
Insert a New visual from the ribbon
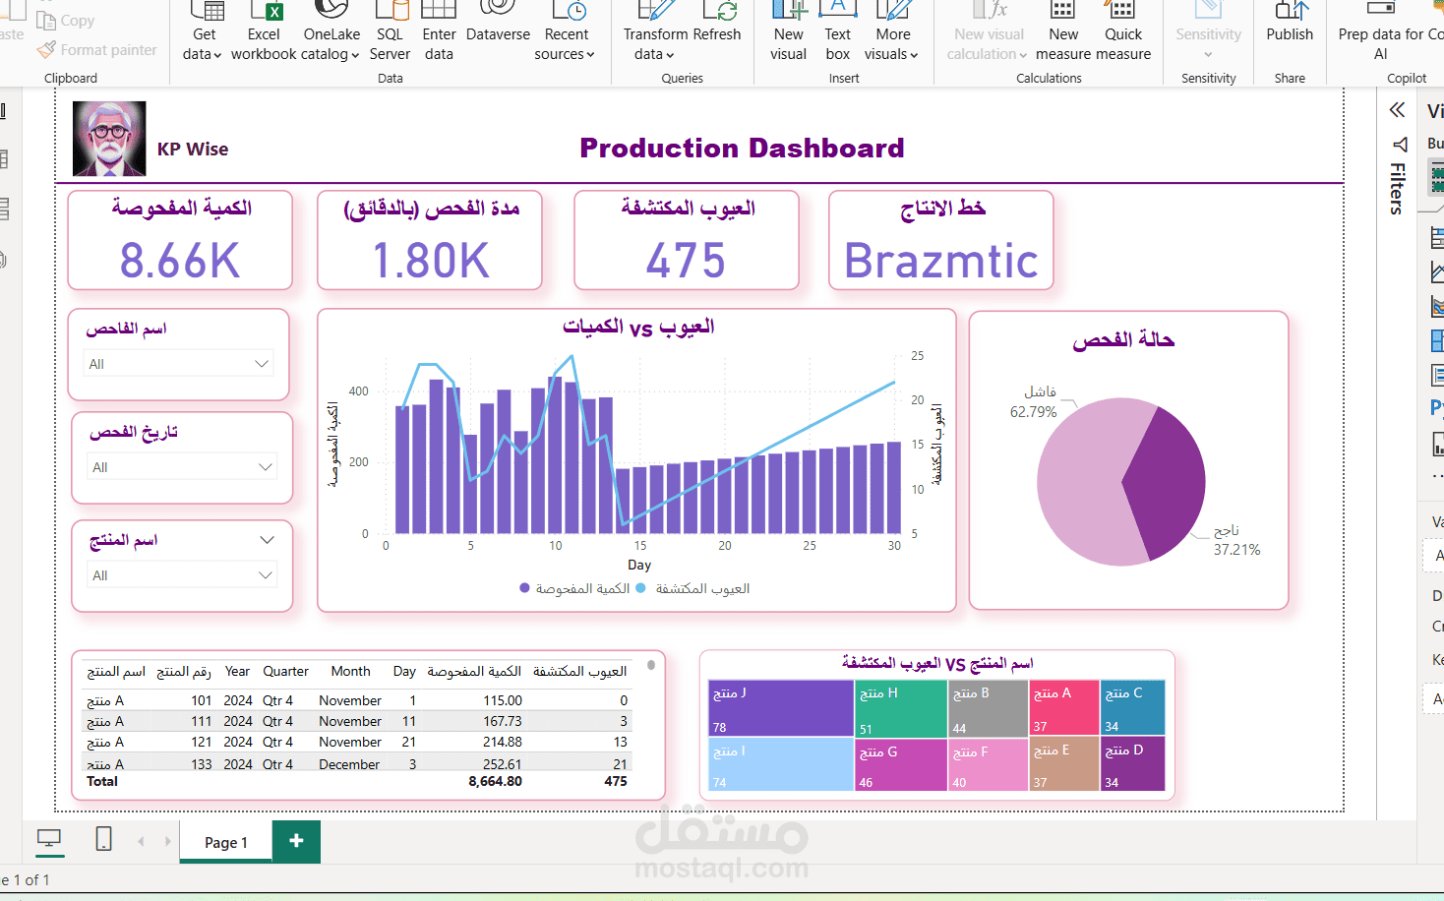pos(789,31)
